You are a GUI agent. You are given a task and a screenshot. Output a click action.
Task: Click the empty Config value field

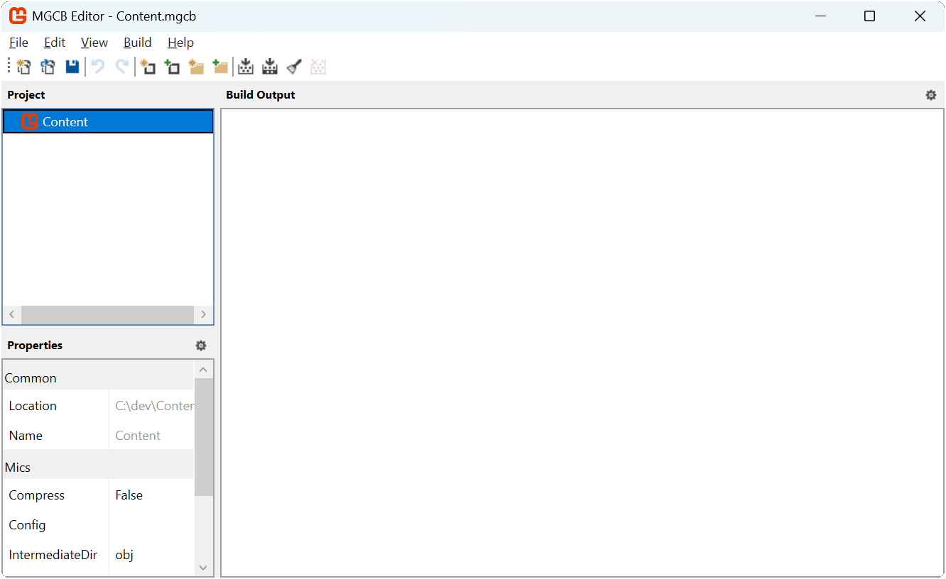(151, 525)
